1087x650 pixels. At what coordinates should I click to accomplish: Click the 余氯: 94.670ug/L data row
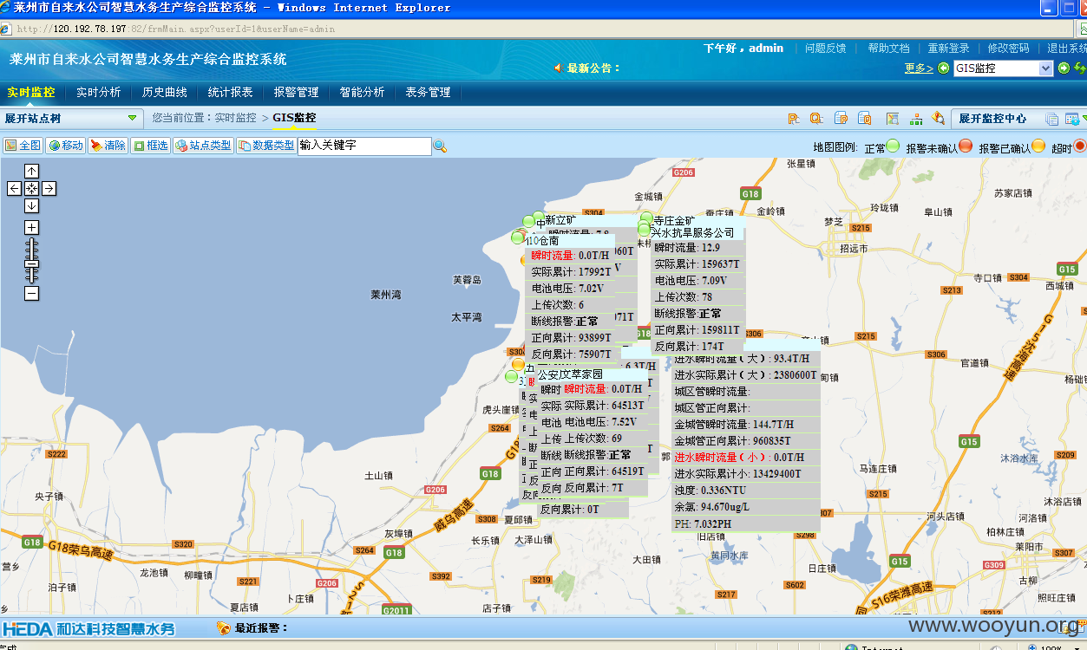pos(745,507)
